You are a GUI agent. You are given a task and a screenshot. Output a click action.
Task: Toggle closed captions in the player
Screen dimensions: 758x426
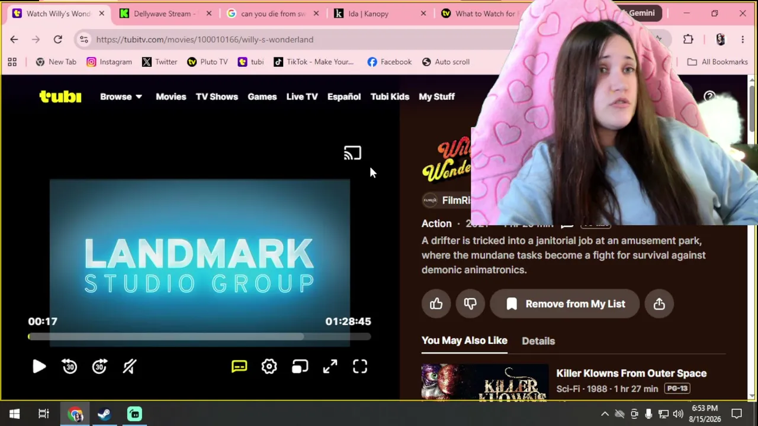(x=239, y=367)
